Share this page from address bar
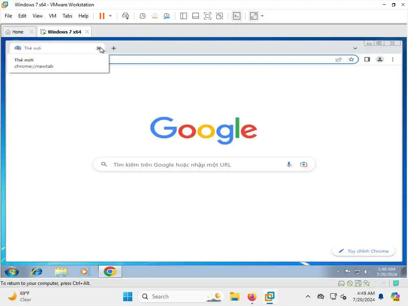The width and height of the screenshot is (408, 306). pyautogui.click(x=339, y=60)
